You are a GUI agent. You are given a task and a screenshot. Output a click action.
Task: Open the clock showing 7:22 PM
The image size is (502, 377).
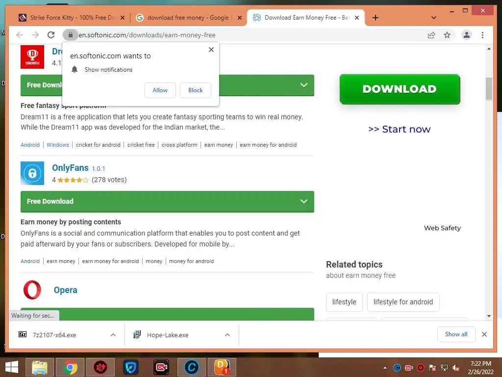[480, 368]
